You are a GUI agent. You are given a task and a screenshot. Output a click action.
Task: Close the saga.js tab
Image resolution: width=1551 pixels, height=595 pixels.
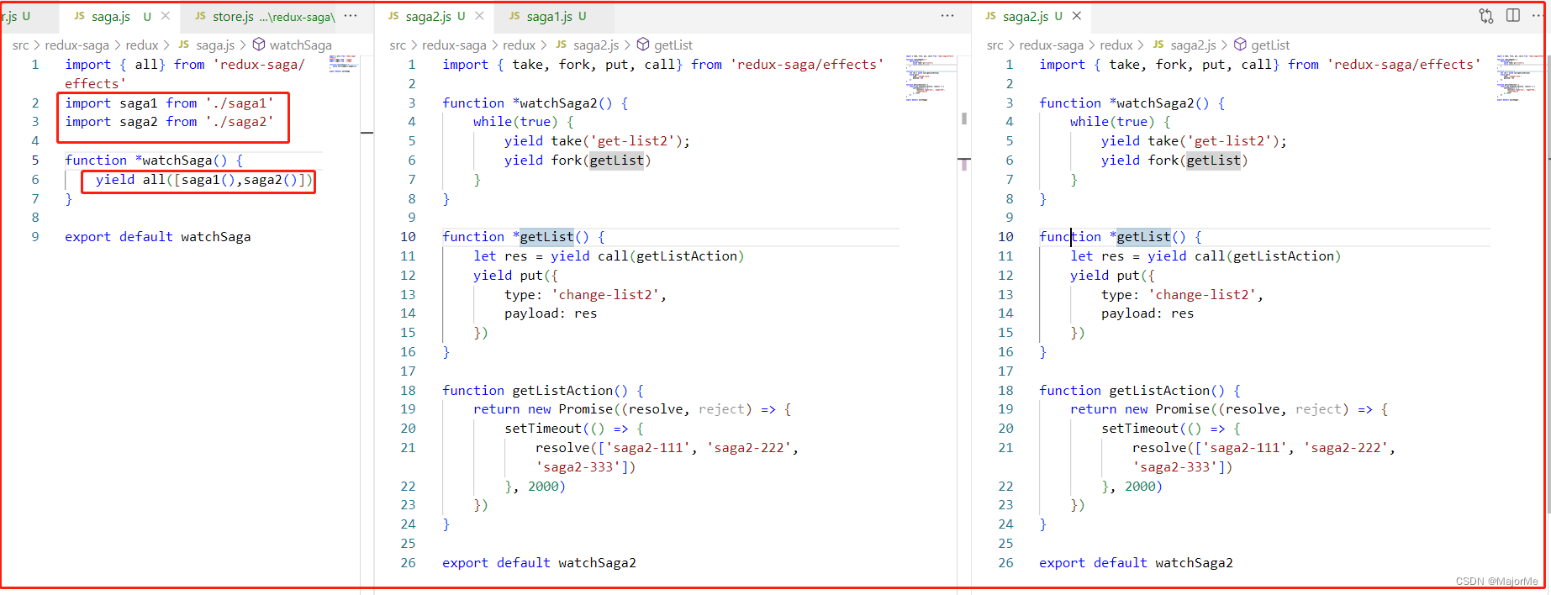tap(166, 16)
